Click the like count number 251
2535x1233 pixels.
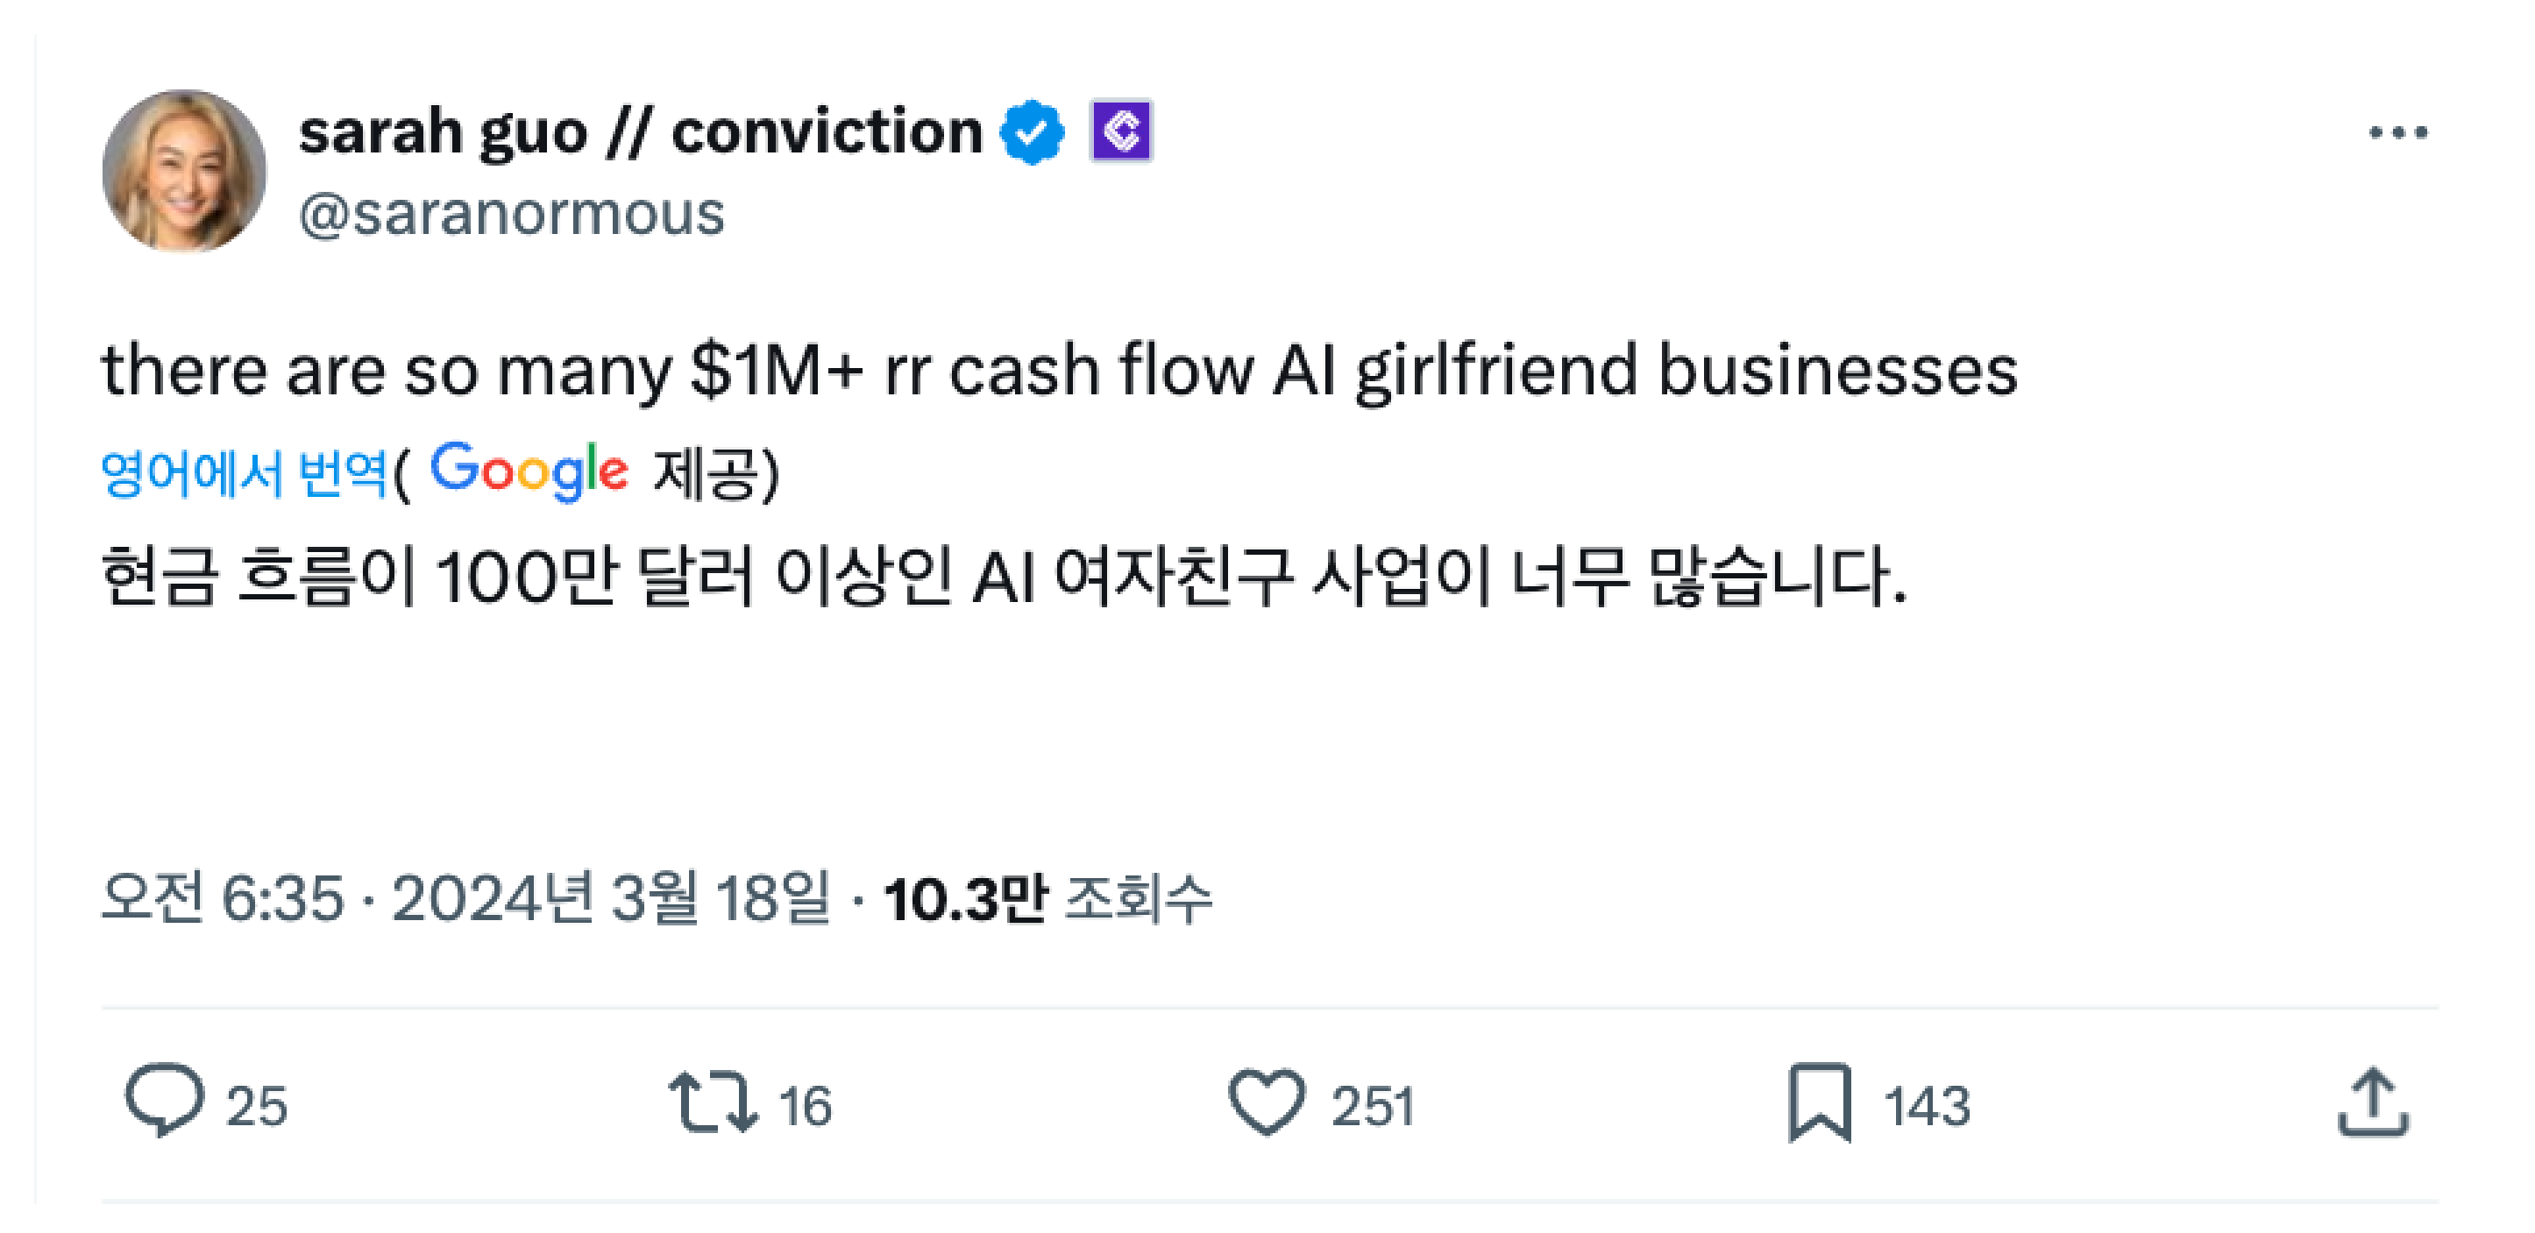[1373, 1106]
